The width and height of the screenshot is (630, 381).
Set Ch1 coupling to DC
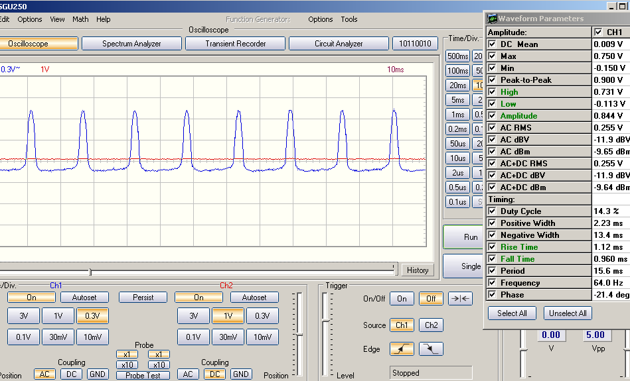pyautogui.click(x=72, y=374)
